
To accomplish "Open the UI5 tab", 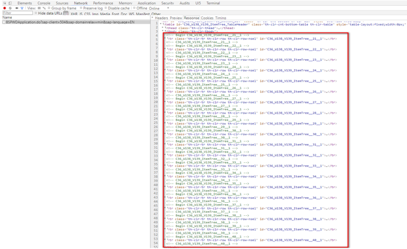I will 198,3.
